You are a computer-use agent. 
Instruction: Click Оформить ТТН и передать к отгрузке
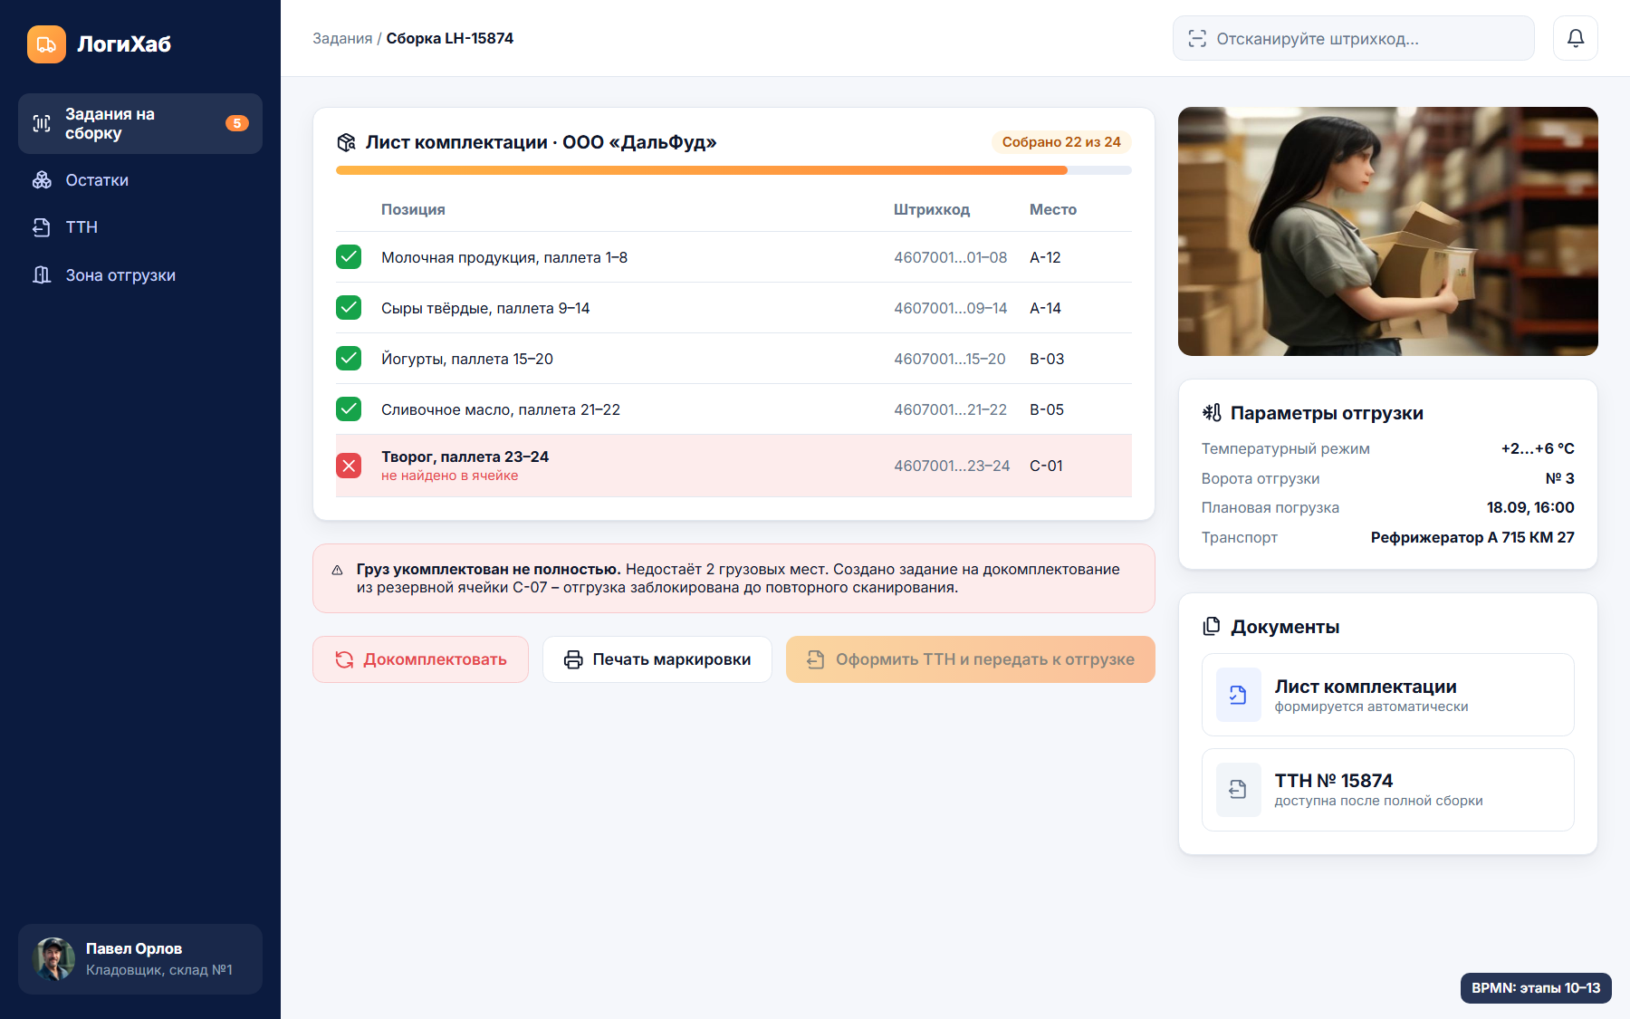(970, 659)
